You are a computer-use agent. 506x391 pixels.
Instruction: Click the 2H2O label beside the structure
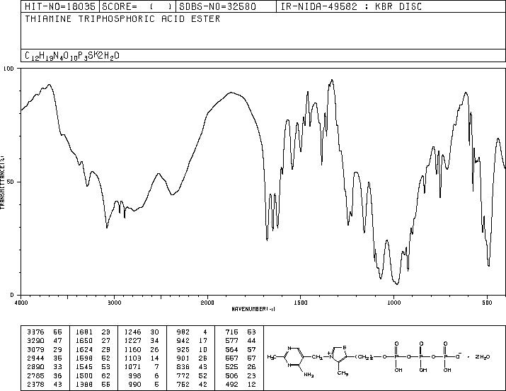coord(483,357)
